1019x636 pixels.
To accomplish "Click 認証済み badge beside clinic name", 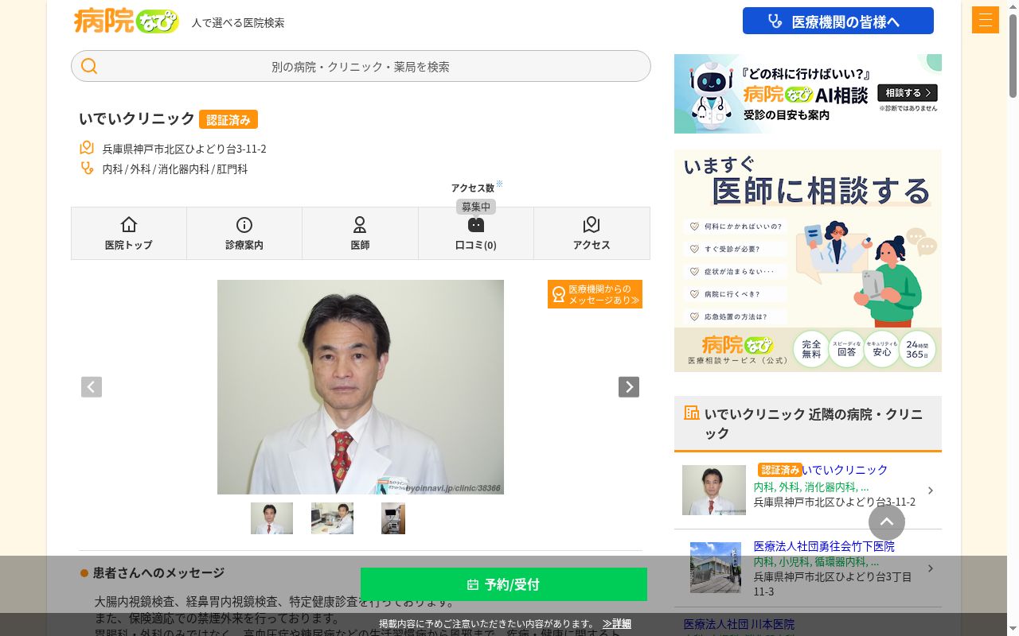I will click(x=228, y=119).
